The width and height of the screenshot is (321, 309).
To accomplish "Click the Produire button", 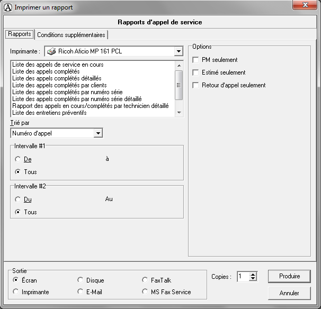I will point(289,276).
